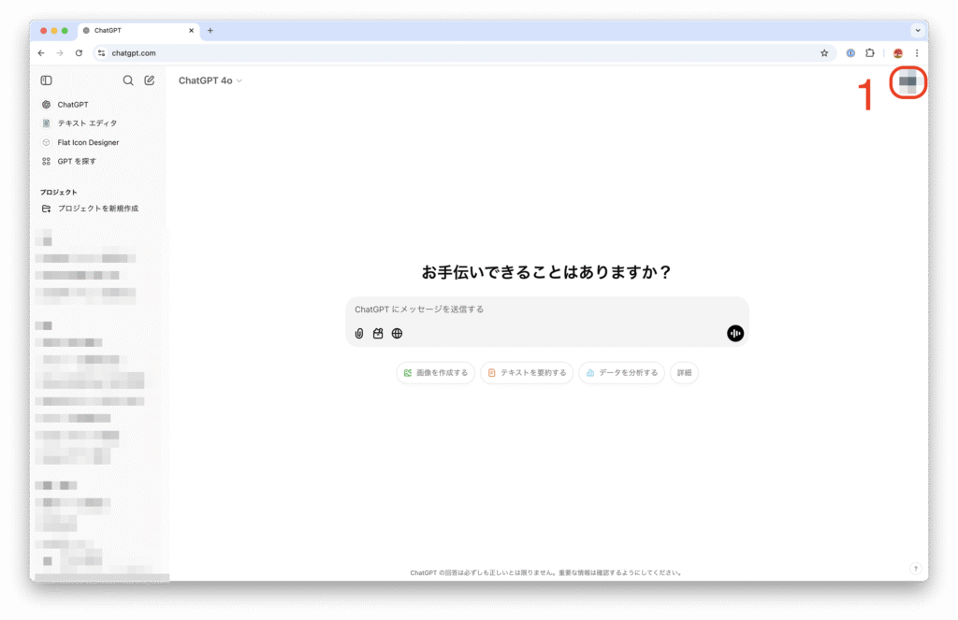Start a new chat with the compose icon
The width and height of the screenshot is (958, 620).
point(149,80)
